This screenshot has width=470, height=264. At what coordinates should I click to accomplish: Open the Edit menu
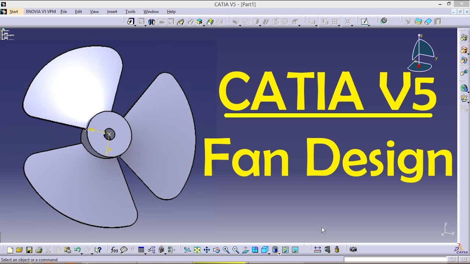click(x=79, y=12)
